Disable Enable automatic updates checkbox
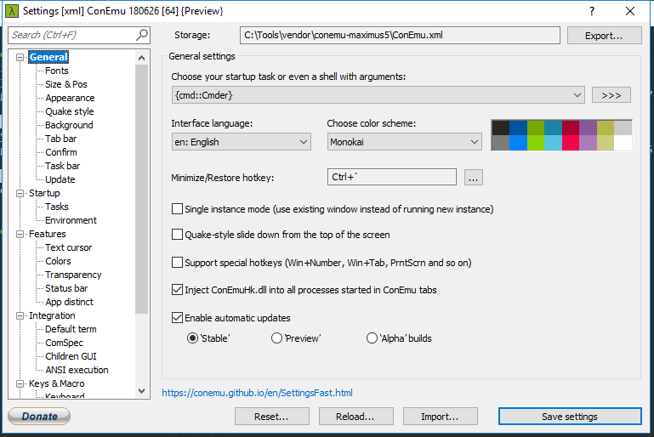This screenshot has height=437, width=654. [177, 318]
